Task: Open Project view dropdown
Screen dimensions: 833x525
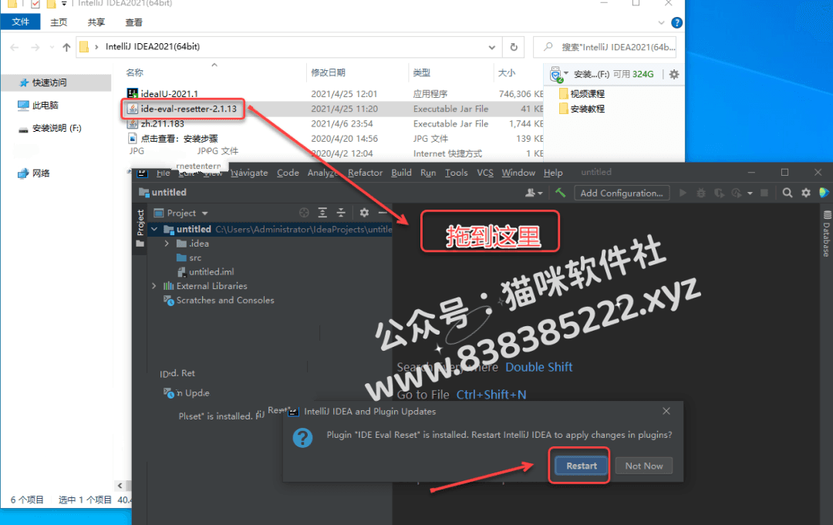Action: (x=180, y=213)
